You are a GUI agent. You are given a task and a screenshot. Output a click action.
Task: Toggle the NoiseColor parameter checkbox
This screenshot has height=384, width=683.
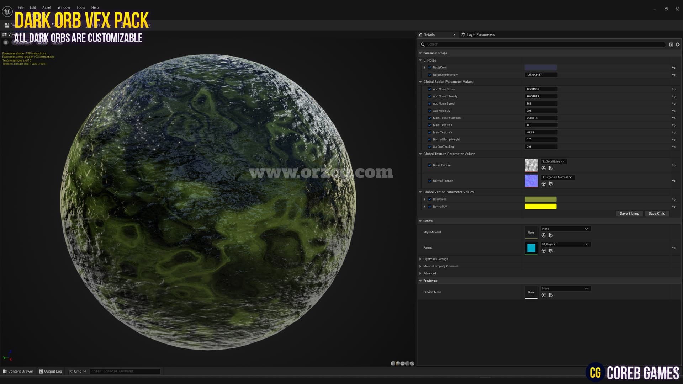(429, 68)
